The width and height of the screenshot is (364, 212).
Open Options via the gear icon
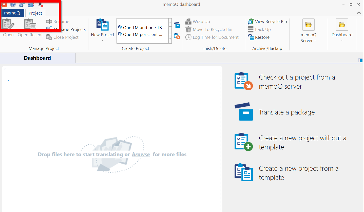pyautogui.click(x=22, y=4)
